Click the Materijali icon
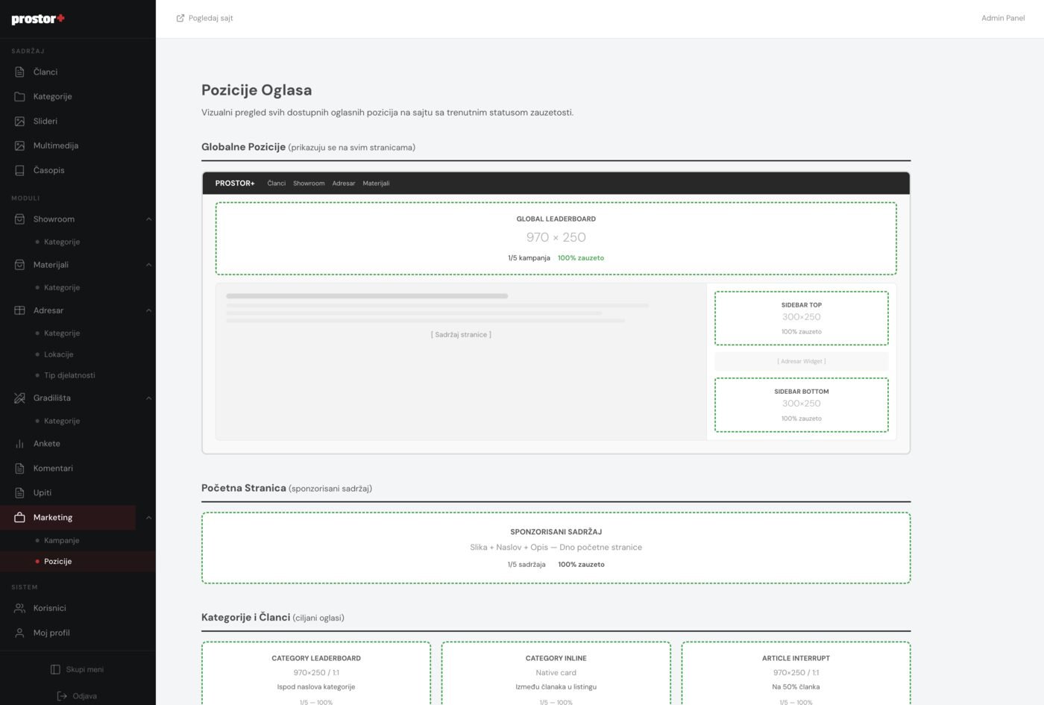Screen dimensions: 1044x705 pyautogui.click(x=19, y=265)
